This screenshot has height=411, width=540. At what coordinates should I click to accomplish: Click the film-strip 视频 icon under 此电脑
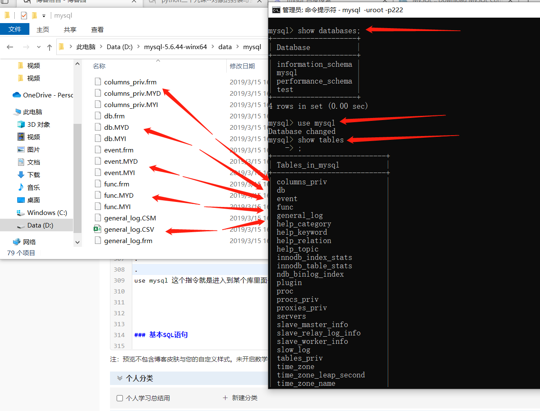(x=21, y=137)
